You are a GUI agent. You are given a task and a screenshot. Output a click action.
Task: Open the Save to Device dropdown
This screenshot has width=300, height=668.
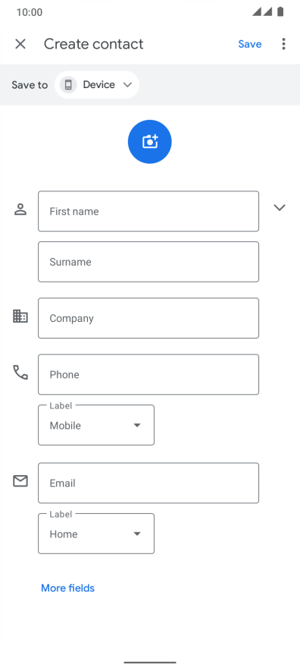(x=97, y=85)
